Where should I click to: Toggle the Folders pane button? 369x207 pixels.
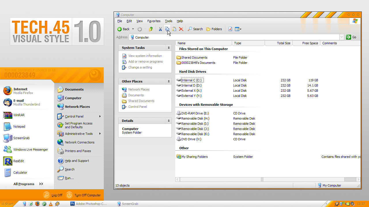(214, 29)
